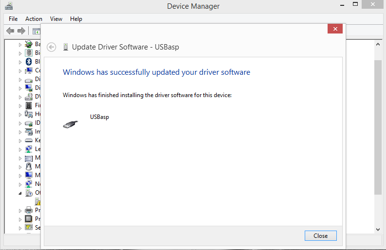
Task: Expand the Keyboards tree node
Action: click(x=20, y=141)
